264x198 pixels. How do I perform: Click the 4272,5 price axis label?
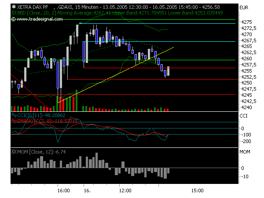click(x=249, y=28)
